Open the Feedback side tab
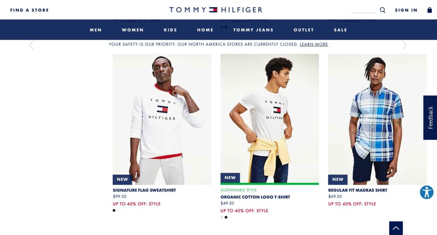This screenshot has width=437, height=235. pyautogui.click(x=430, y=118)
